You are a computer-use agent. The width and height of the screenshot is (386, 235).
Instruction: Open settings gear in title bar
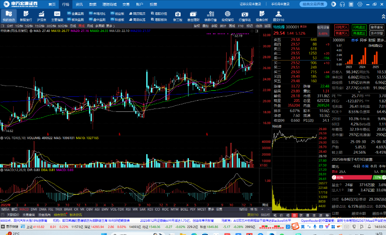360,4
